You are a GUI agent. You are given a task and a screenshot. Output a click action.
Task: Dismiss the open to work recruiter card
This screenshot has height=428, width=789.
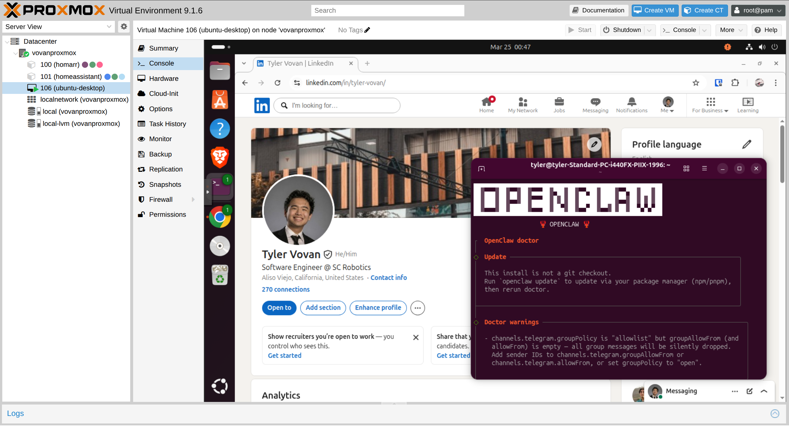[x=415, y=337]
